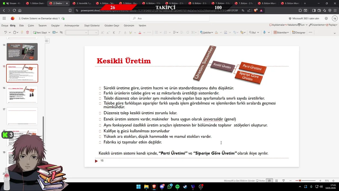Click the Bul search button

(252, 32)
